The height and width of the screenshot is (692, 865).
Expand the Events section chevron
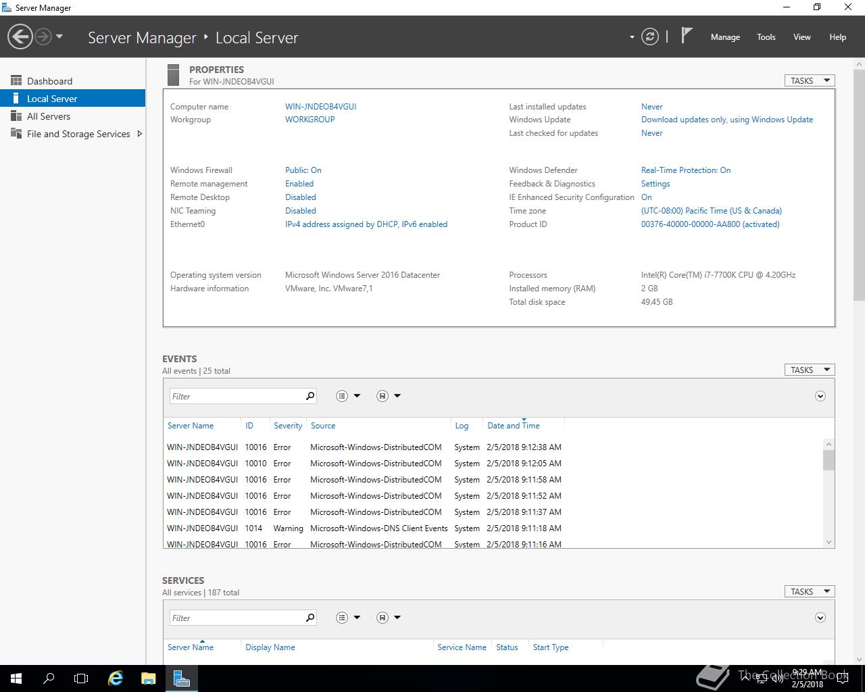point(820,396)
